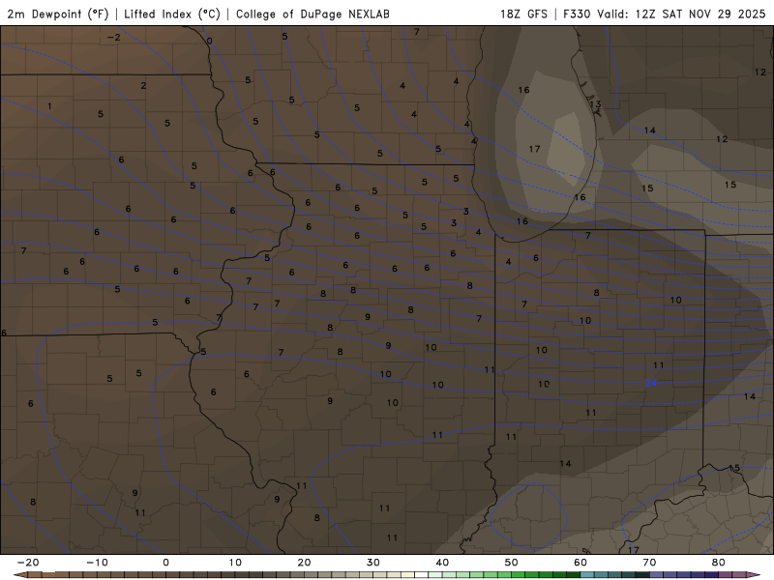The height and width of the screenshot is (580, 774).
Task: Click the "2m Dewpoint (°F)" title text
Action: click(x=58, y=14)
